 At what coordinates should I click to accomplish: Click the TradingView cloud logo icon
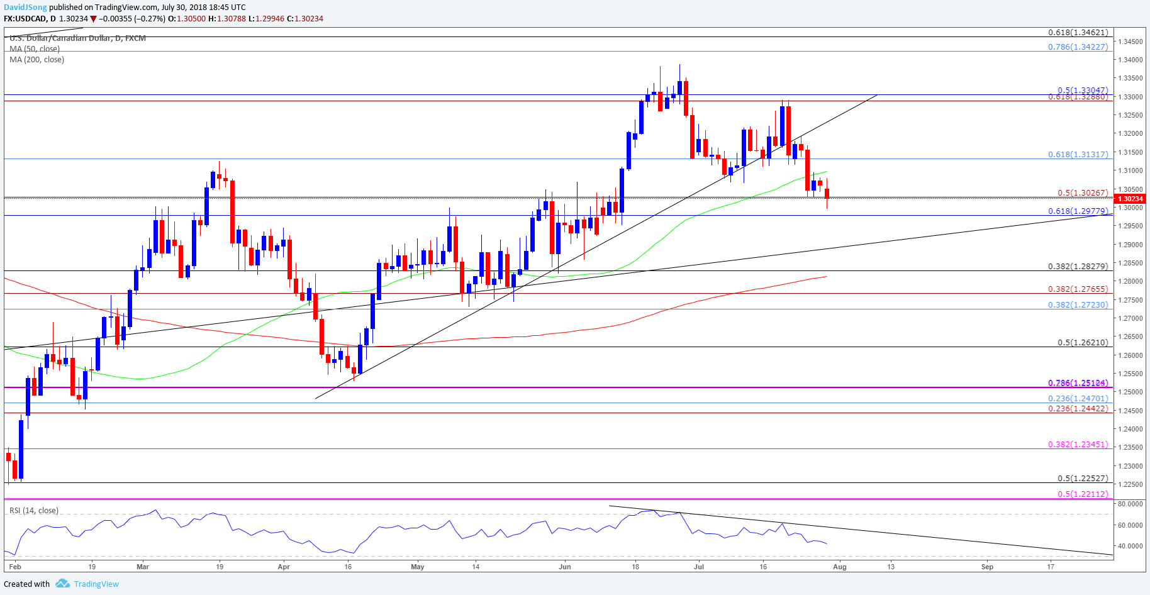(x=62, y=584)
